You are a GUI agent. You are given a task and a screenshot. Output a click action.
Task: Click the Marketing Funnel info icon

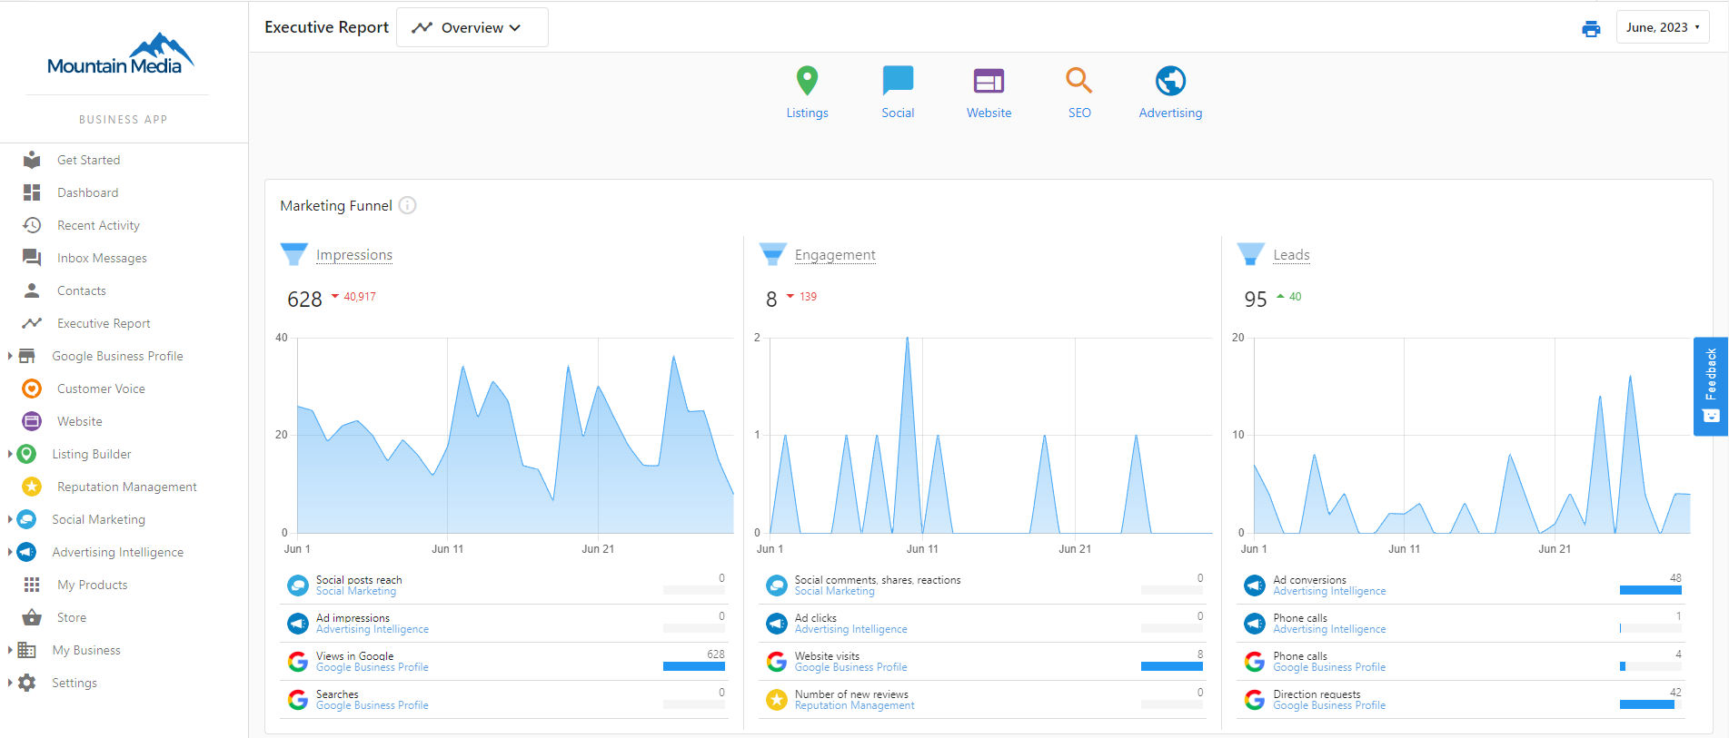click(408, 205)
